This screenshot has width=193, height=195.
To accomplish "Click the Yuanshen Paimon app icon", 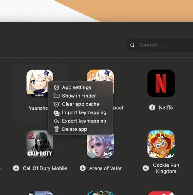I will [40, 83].
